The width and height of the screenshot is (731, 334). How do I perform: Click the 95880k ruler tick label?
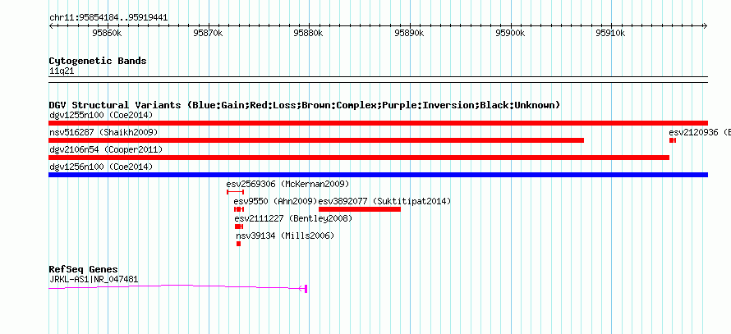click(308, 33)
